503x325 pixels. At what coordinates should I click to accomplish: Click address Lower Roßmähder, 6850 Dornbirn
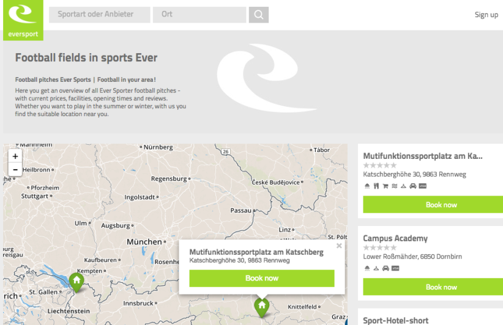[x=412, y=257]
